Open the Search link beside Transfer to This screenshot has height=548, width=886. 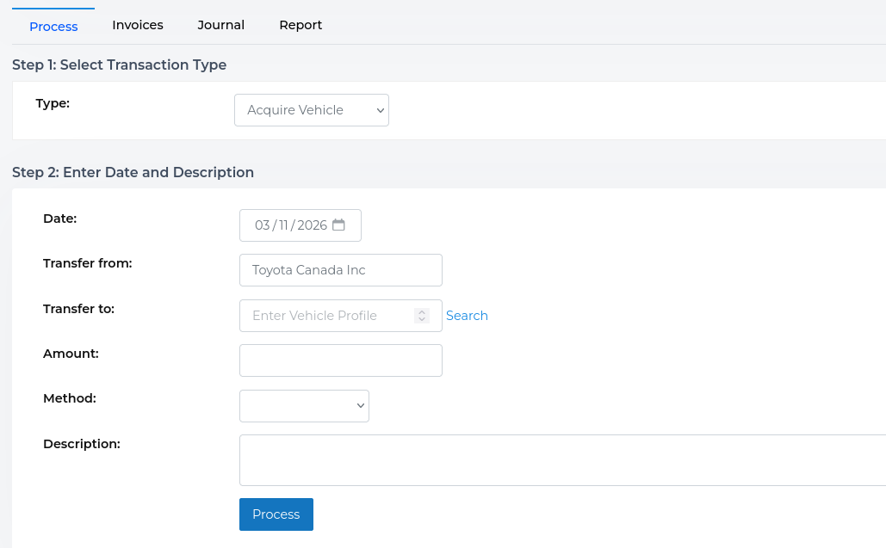467,315
